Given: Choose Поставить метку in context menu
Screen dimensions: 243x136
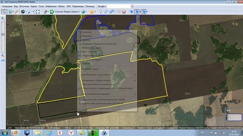Looking at the screenshot, I should click(x=107, y=69).
